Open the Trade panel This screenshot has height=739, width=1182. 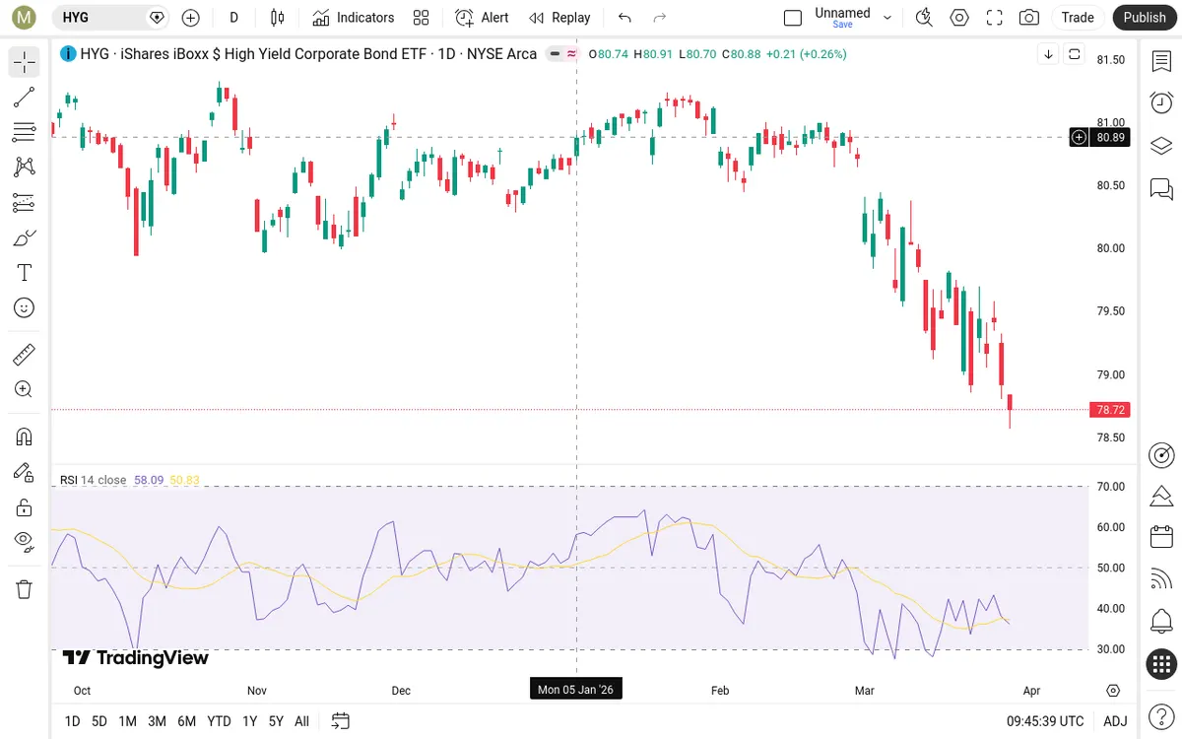tap(1078, 18)
